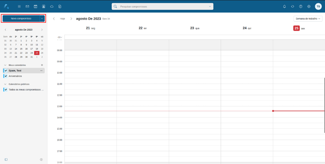Viewport: 325px width, 164px height.
Task: Open the -03 timezone dropdown
Action: 60,37
